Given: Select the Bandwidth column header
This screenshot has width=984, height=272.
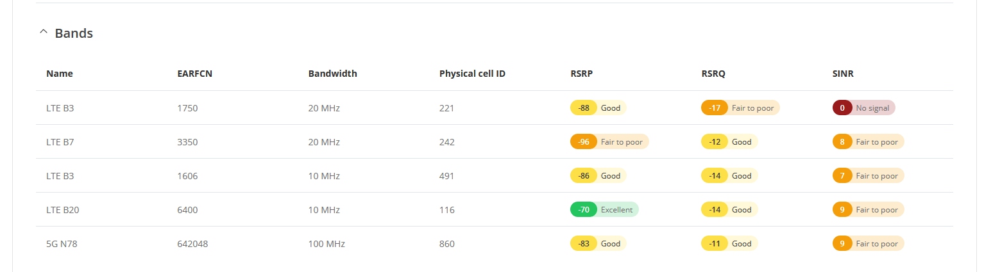Looking at the screenshot, I should tap(333, 74).
